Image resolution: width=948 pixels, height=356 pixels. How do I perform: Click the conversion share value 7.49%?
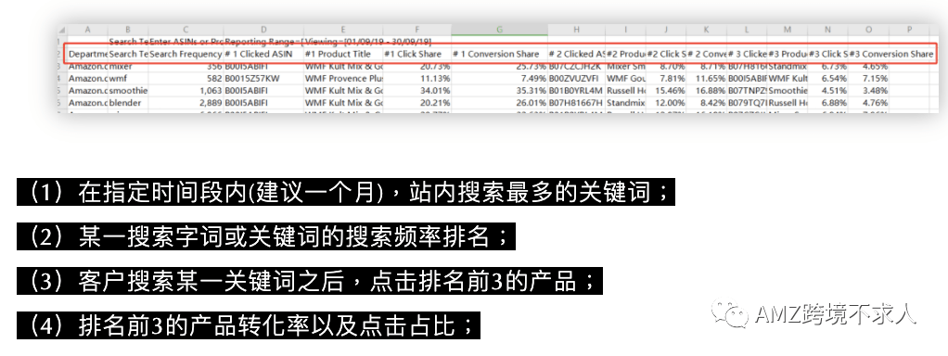coord(499,78)
